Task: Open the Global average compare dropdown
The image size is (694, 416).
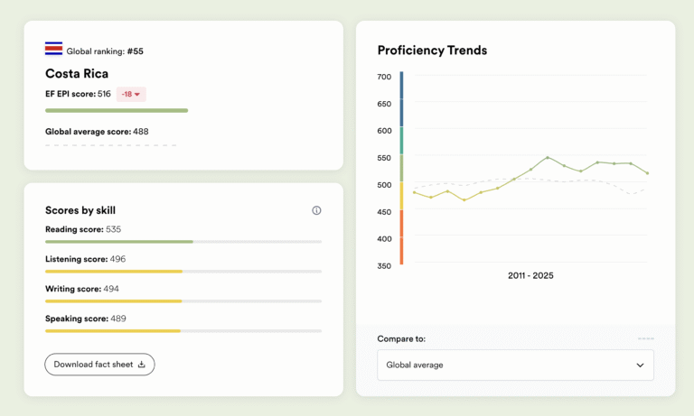Action: tap(515, 365)
